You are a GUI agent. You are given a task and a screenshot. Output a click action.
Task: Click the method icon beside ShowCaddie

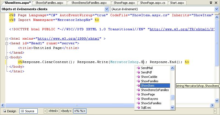[138, 77]
